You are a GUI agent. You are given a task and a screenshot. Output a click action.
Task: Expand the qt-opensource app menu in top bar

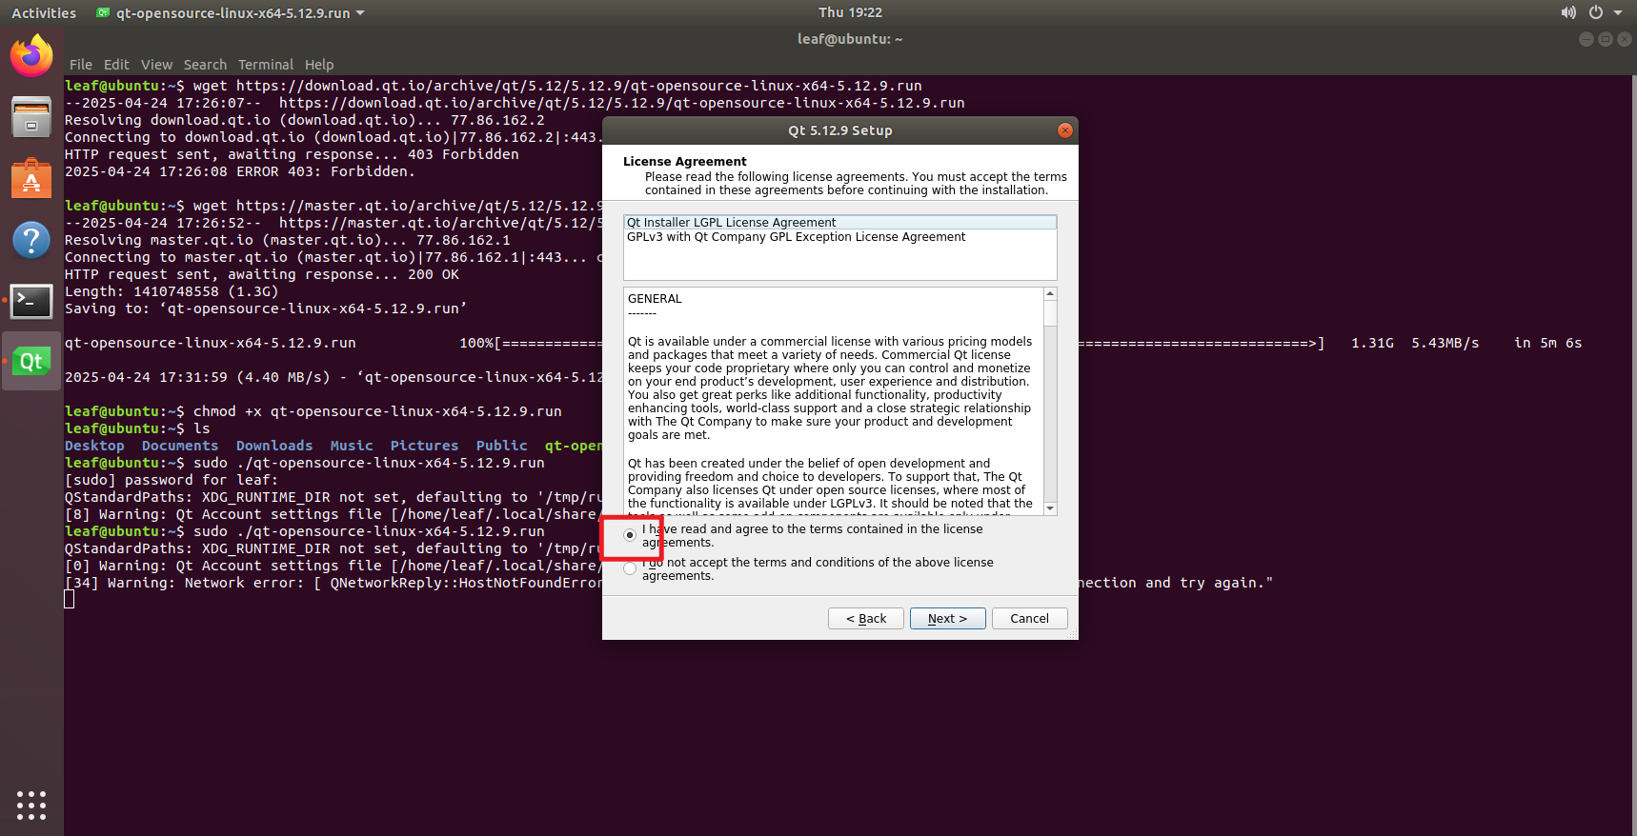[231, 12]
